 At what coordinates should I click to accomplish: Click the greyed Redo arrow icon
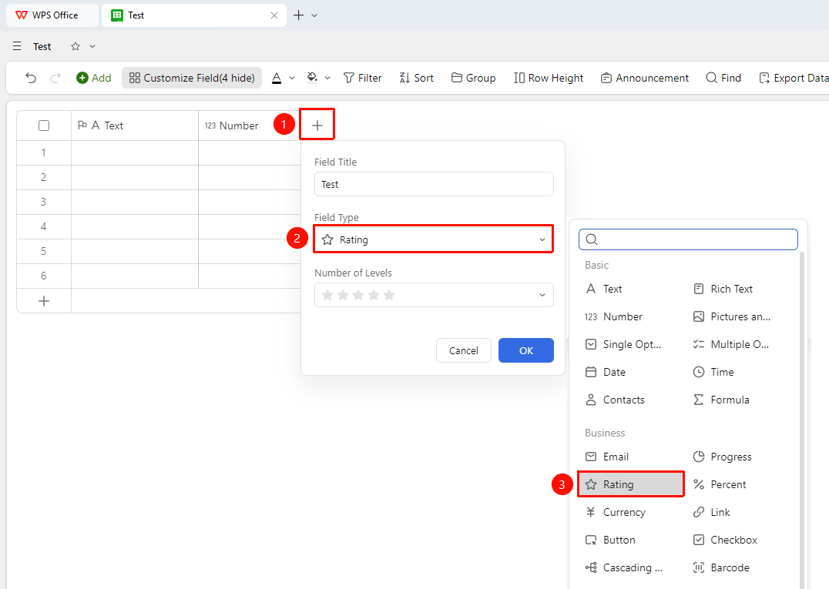click(x=55, y=79)
